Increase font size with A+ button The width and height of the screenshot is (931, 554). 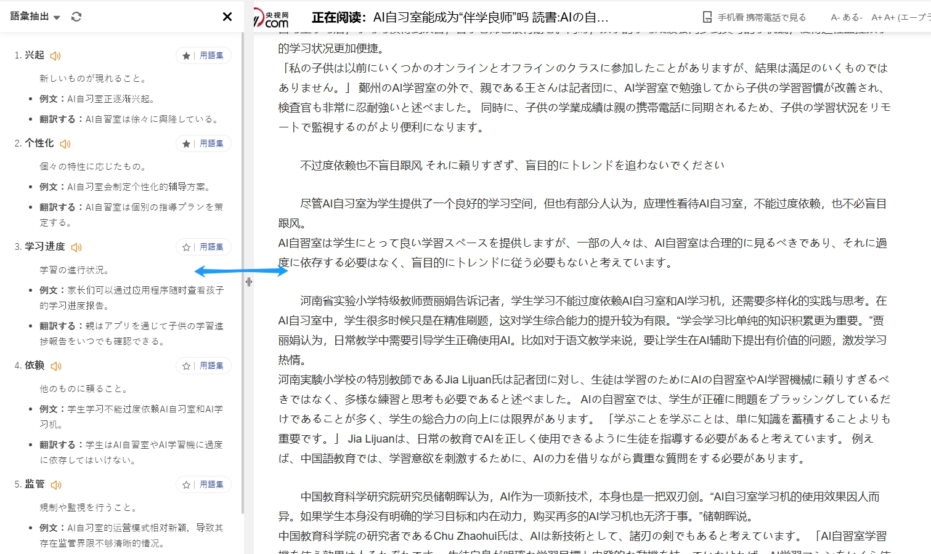901,17
